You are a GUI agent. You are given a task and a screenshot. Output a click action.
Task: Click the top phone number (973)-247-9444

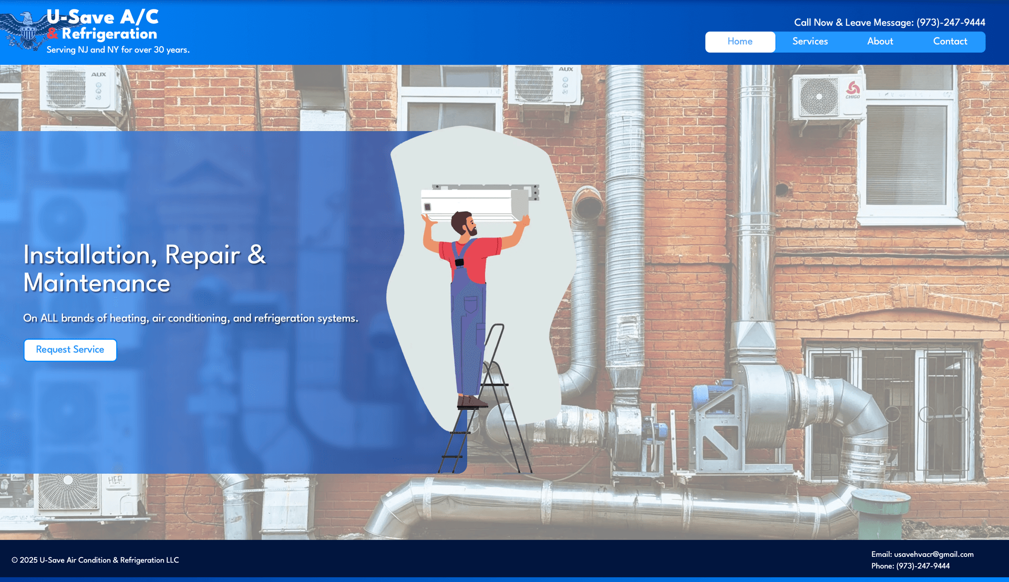pos(951,23)
